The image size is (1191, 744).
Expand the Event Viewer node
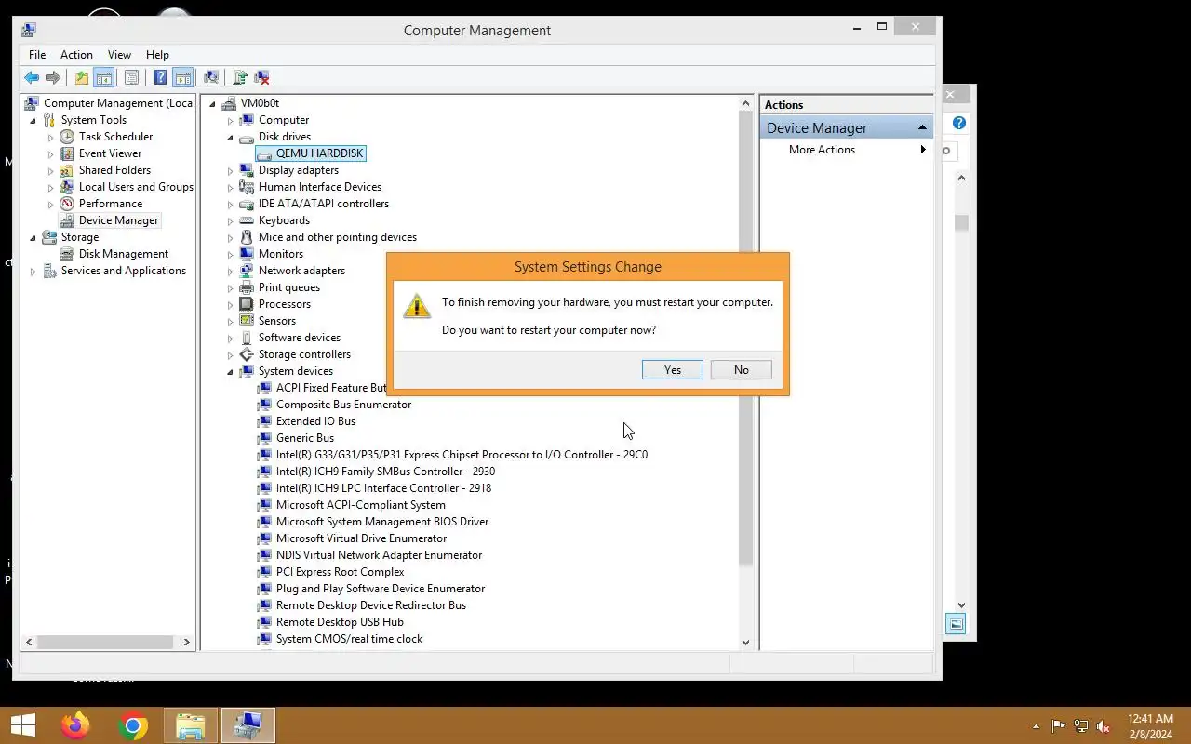click(51, 153)
